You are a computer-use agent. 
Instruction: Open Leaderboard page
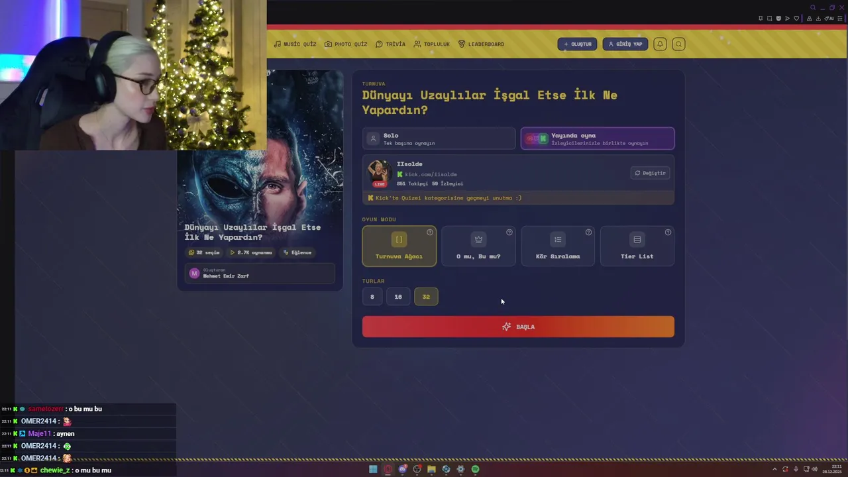(x=481, y=44)
